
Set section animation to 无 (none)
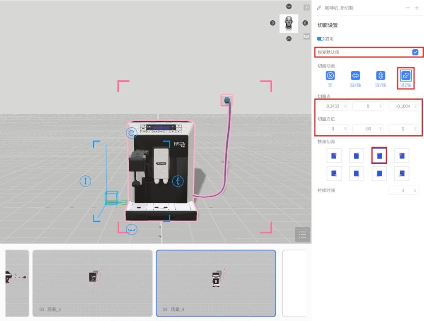[x=330, y=76]
